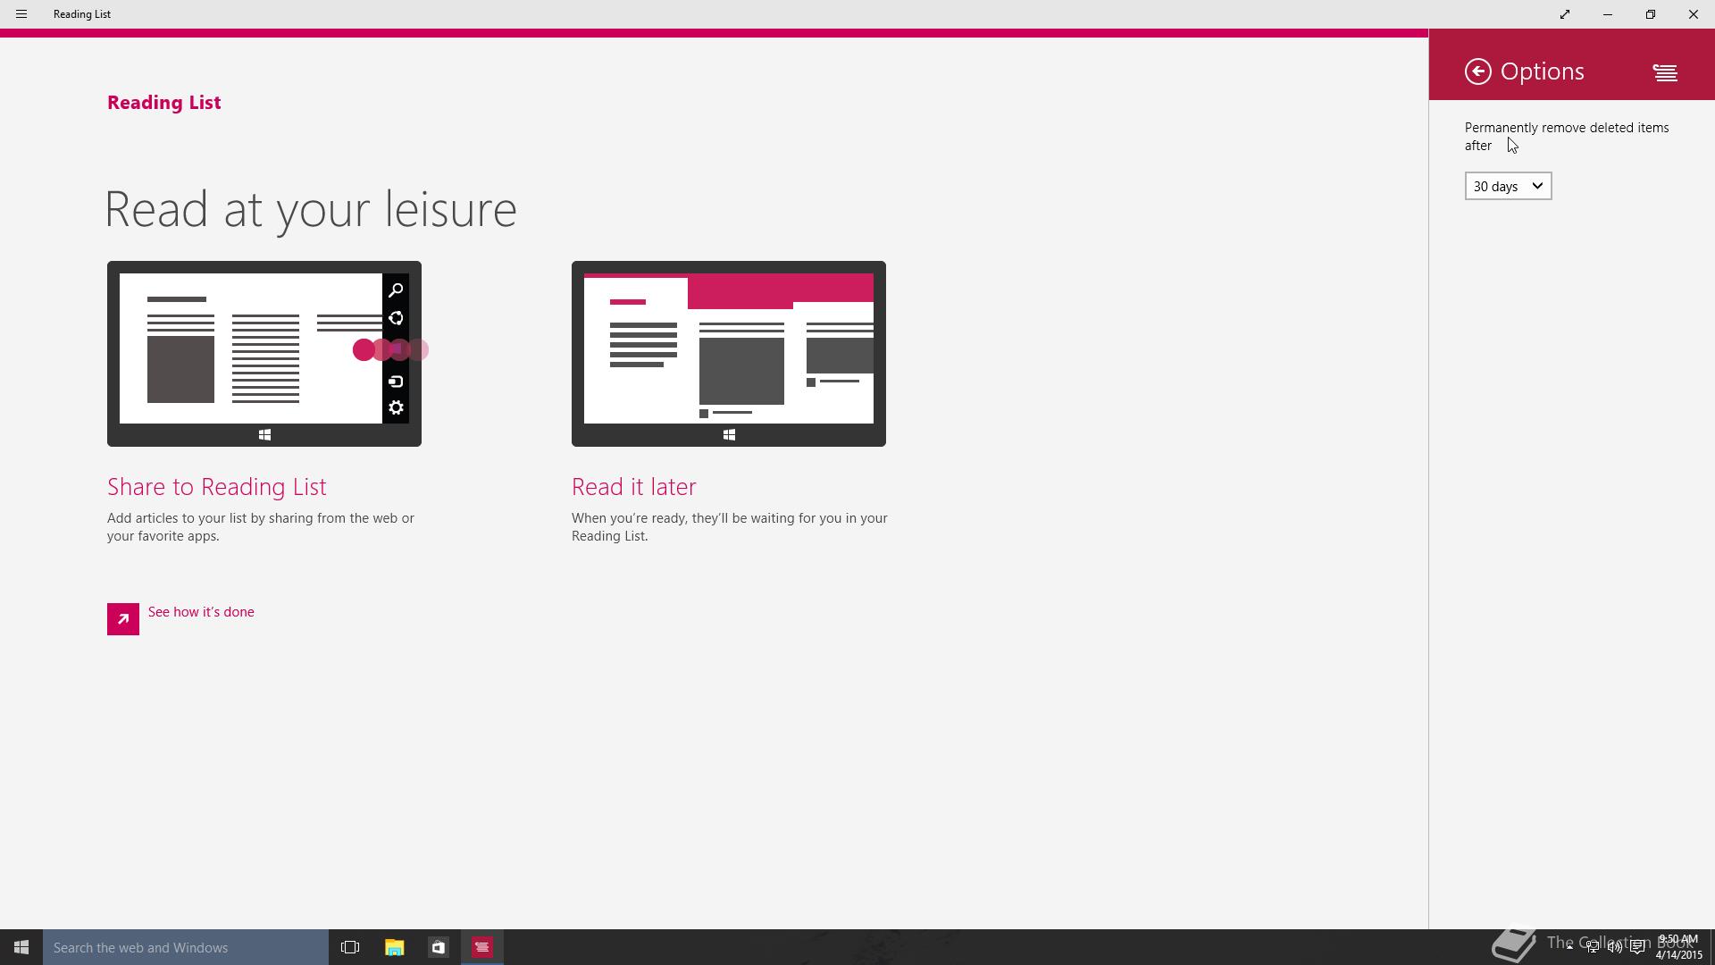Image resolution: width=1715 pixels, height=965 pixels.
Task: Click the Permanently remove deleted items label
Action: pos(1567,137)
